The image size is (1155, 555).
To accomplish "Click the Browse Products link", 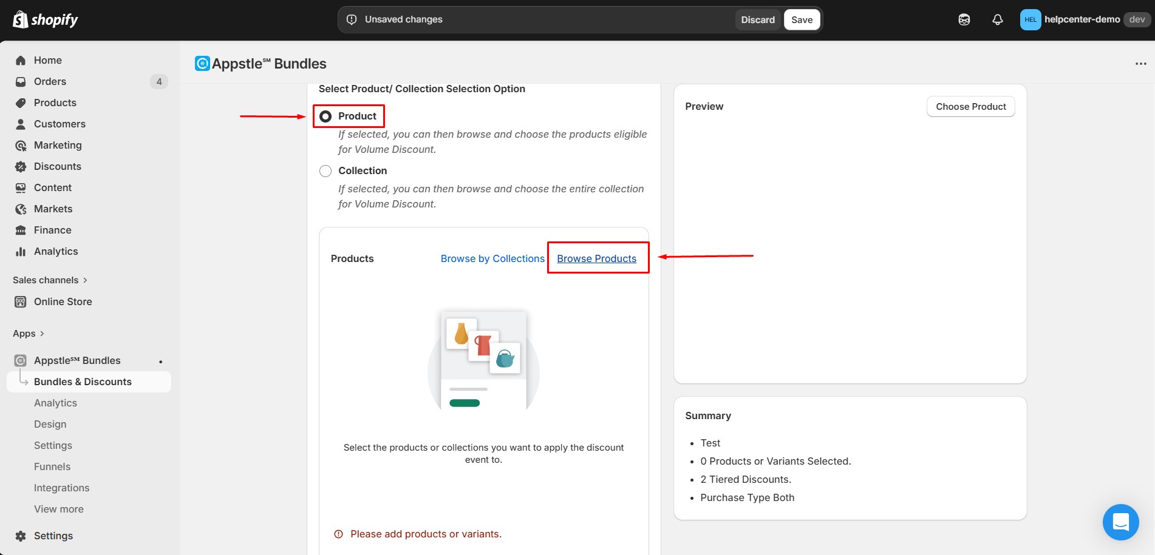I will [x=597, y=258].
